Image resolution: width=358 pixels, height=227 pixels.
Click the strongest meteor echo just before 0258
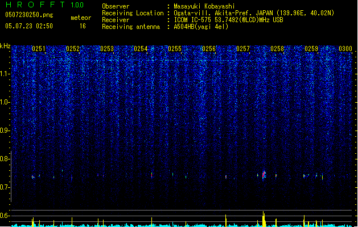click(x=264, y=175)
